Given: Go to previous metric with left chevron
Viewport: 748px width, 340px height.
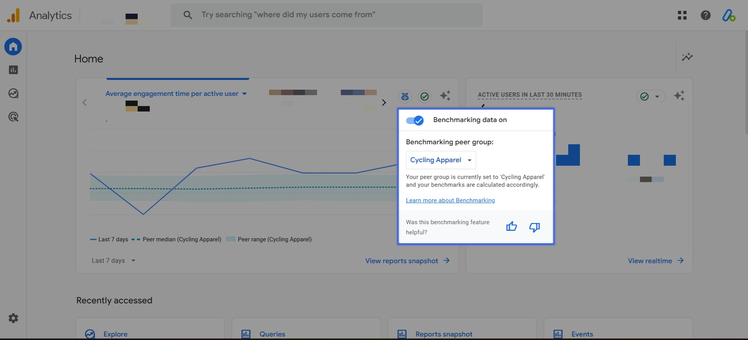Looking at the screenshot, I should coord(85,103).
